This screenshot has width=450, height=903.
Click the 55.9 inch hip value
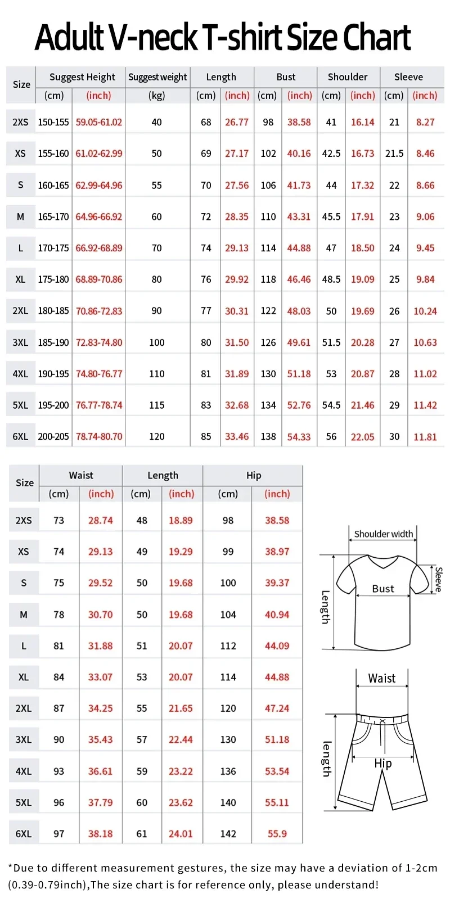277,834
